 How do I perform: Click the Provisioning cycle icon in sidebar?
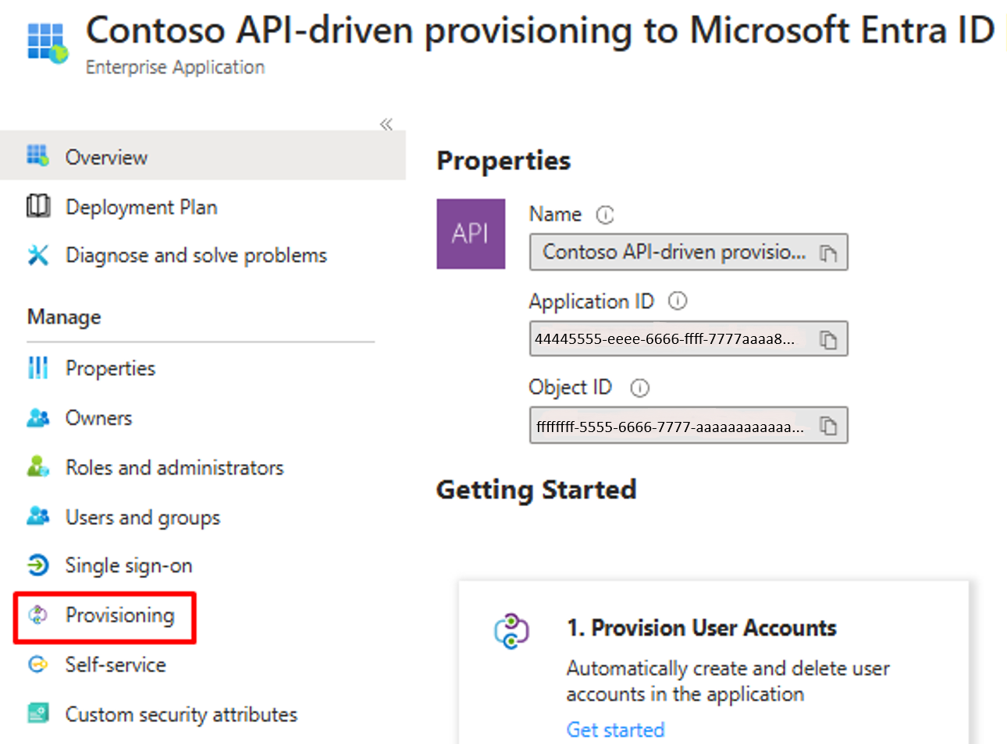click(x=37, y=615)
